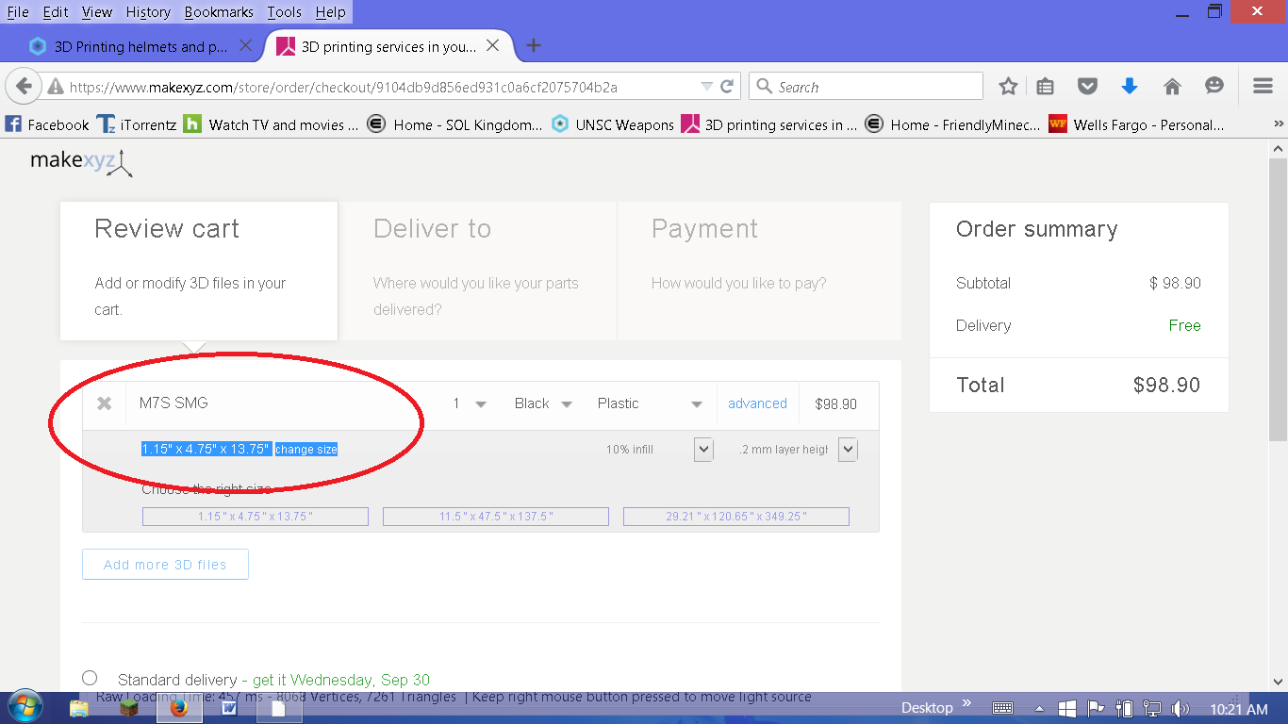Click the smiley Hello chat icon
This screenshot has width=1288, height=724.
tap(1214, 87)
